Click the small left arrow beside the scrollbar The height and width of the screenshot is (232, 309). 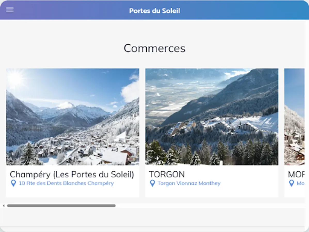coord(4,205)
